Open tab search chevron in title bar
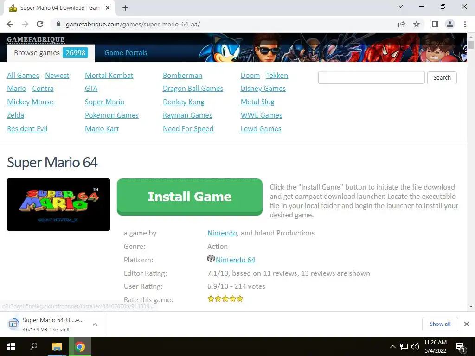This screenshot has height=356, width=475. (x=400, y=6)
